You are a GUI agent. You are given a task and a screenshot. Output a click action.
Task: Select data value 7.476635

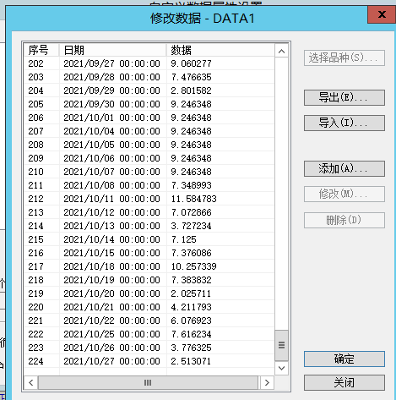tap(191, 77)
